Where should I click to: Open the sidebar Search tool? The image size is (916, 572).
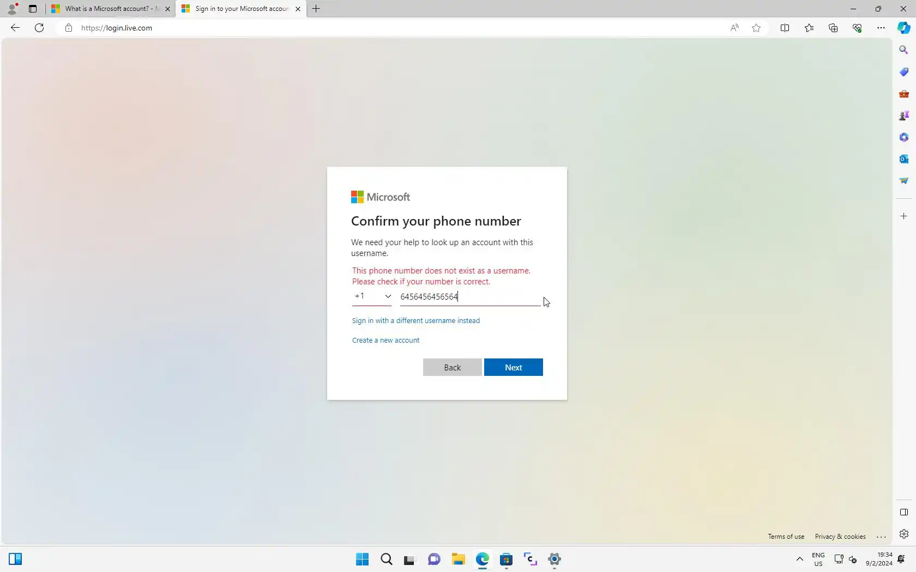click(x=904, y=50)
